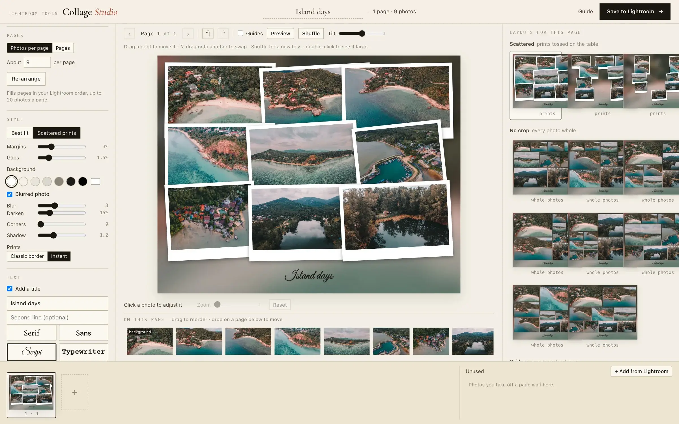Click the Reset zoom button
The width and height of the screenshot is (679, 424).
[x=280, y=305]
